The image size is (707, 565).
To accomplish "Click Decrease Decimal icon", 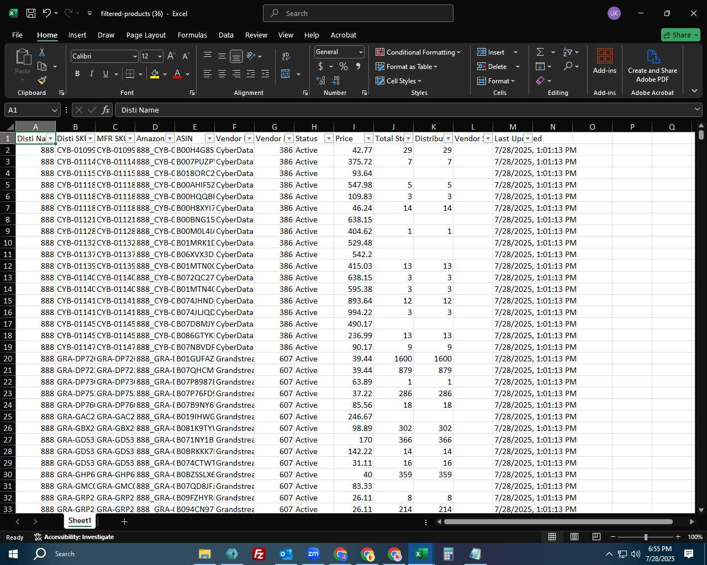I will pyautogui.click(x=336, y=81).
